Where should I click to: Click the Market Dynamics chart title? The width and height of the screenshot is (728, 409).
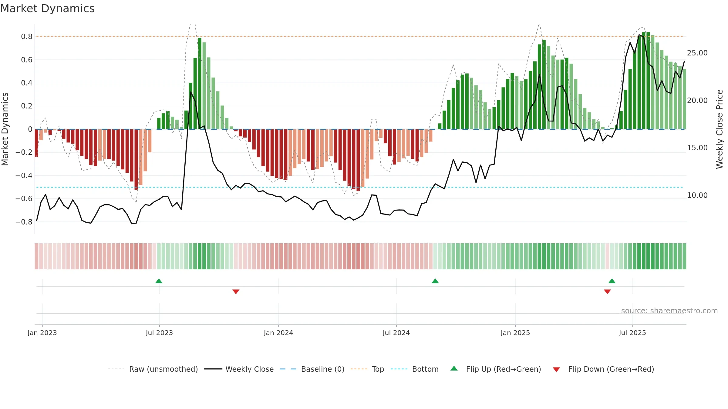[47, 8]
